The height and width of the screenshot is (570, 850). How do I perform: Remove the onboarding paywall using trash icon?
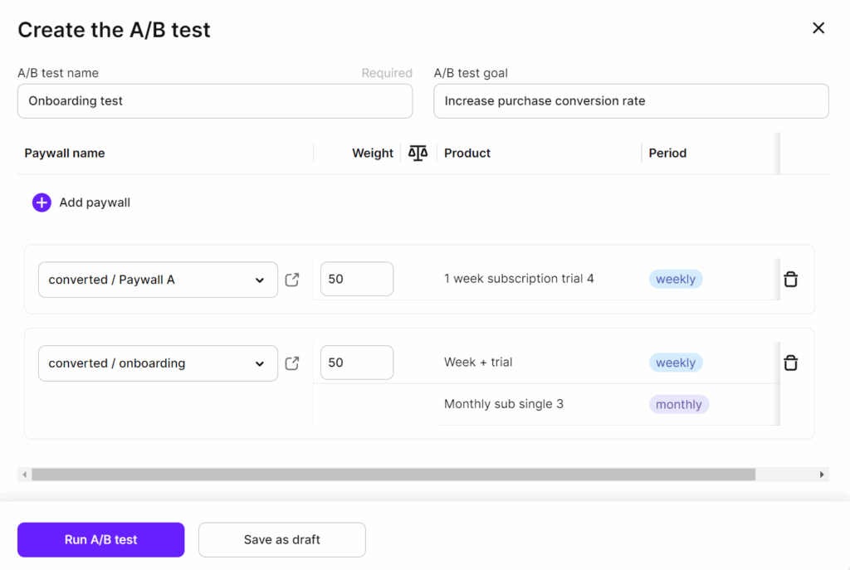click(790, 363)
